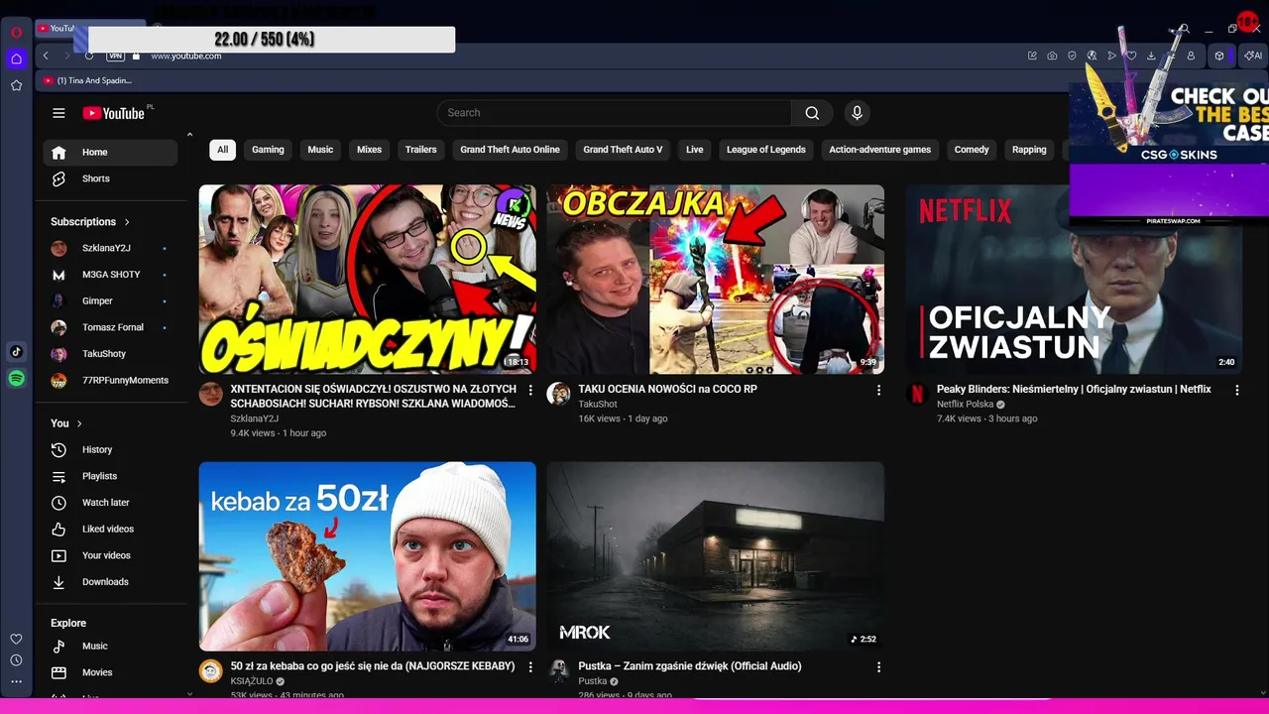Select the All filter chip
Image resolution: width=1269 pixels, height=714 pixels.
[x=222, y=150]
